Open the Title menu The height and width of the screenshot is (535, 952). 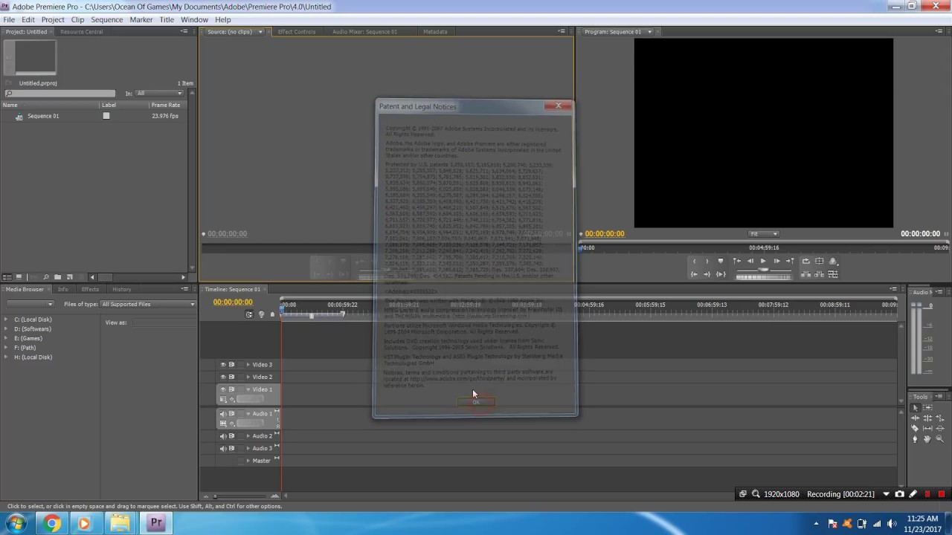click(x=167, y=19)
